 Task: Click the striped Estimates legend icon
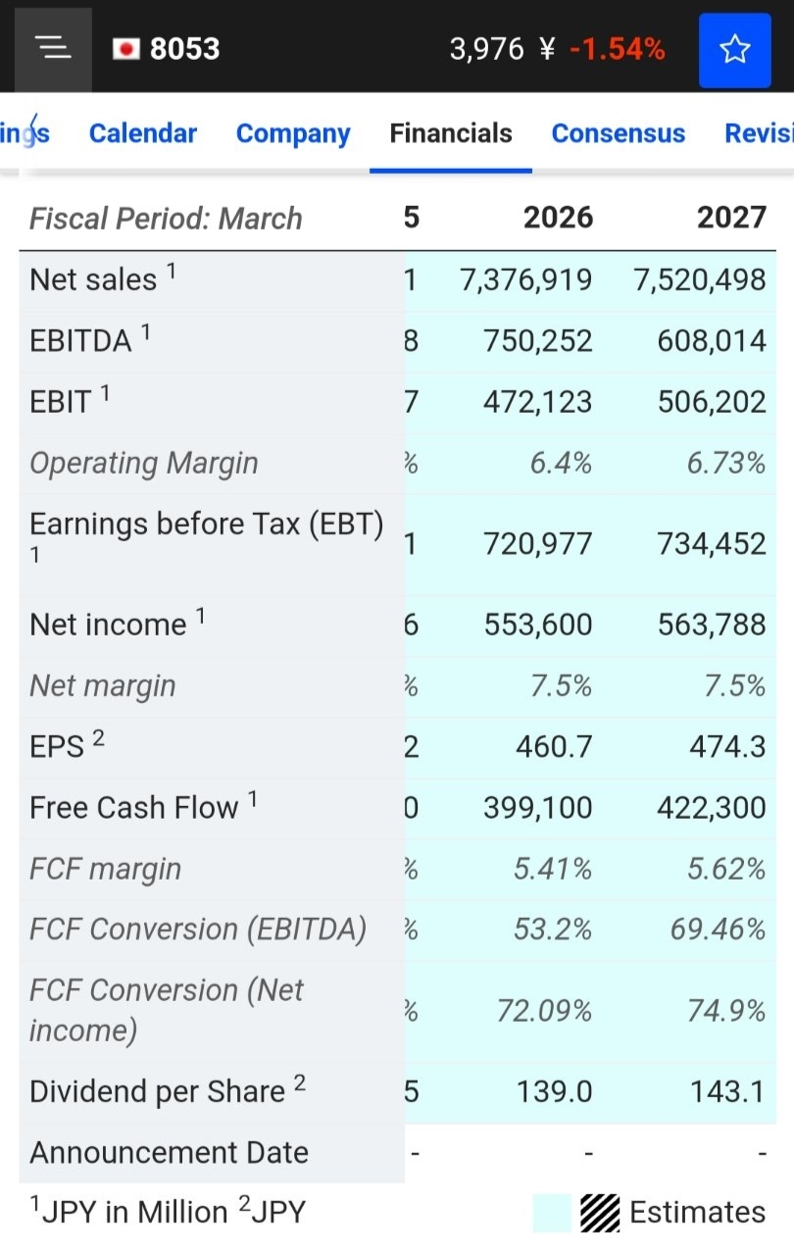[600, 1213]
